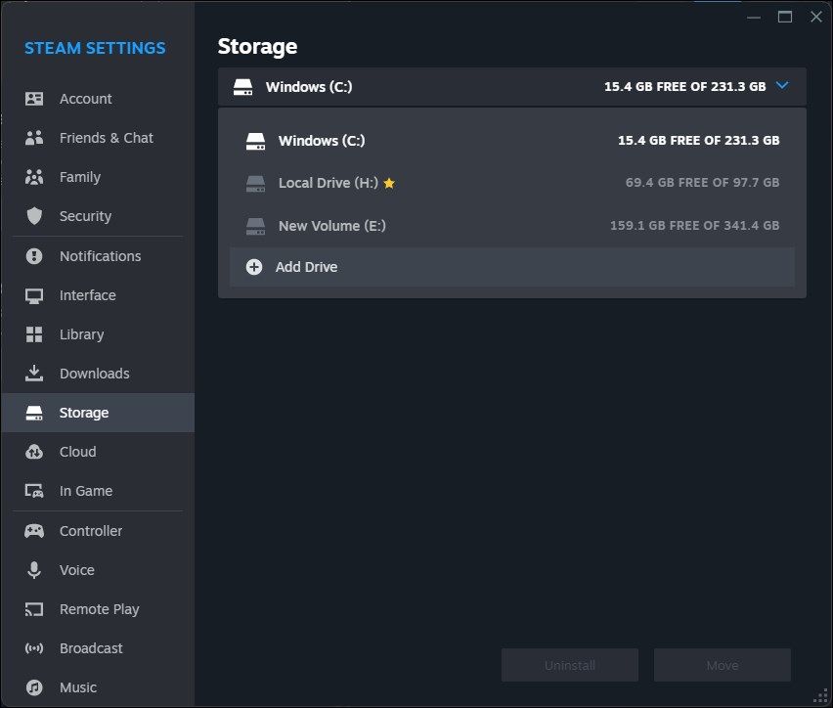
Task: Click the Music note icon
Action: [x=32, y=686]
